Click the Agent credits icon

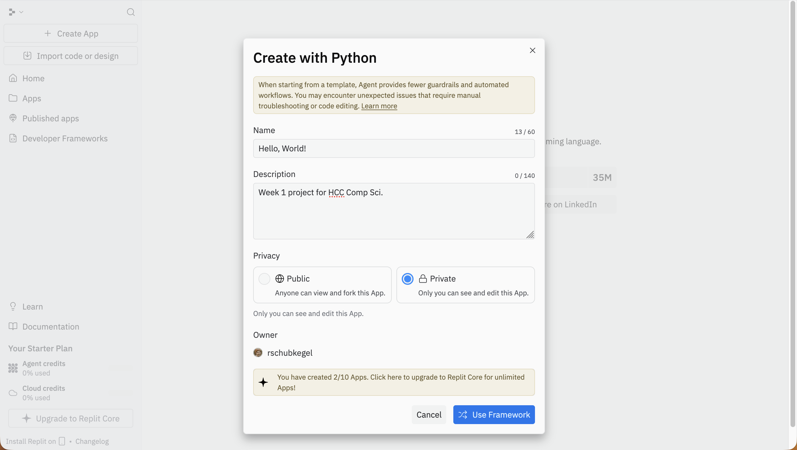click(12, 368)
